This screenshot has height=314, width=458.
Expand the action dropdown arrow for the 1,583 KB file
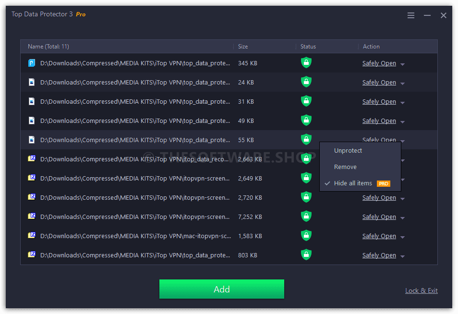coord(402,237)
